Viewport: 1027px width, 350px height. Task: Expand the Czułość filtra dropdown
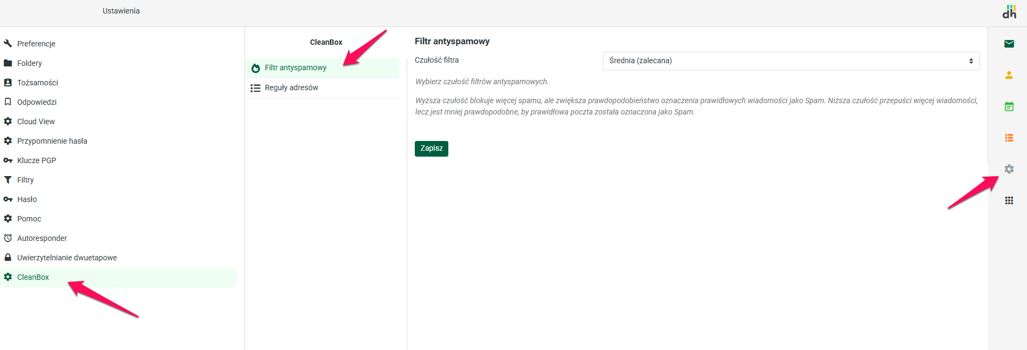(x=791, y=61)
